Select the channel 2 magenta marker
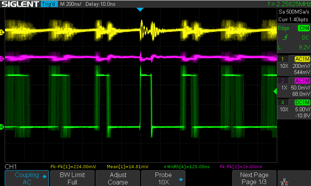Image resolution: width=311 pixels, height=186 pixels. pos(2,58)
